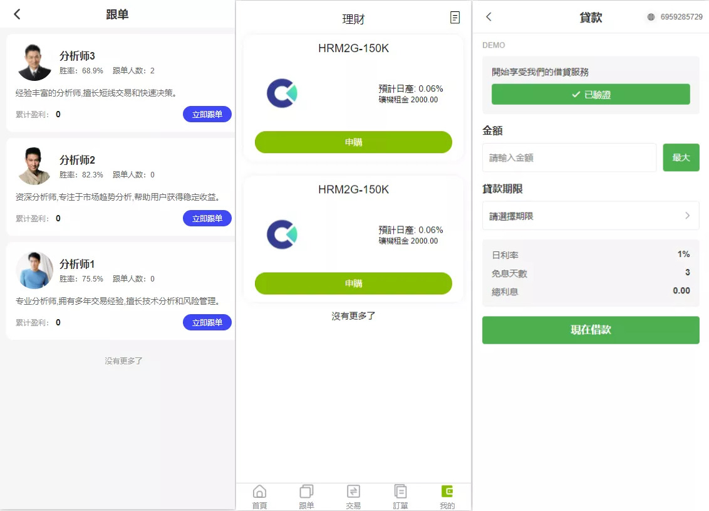This screenshot has height=511, width=709.
Task: Click the 最大 max amount button
Action: 681,157
